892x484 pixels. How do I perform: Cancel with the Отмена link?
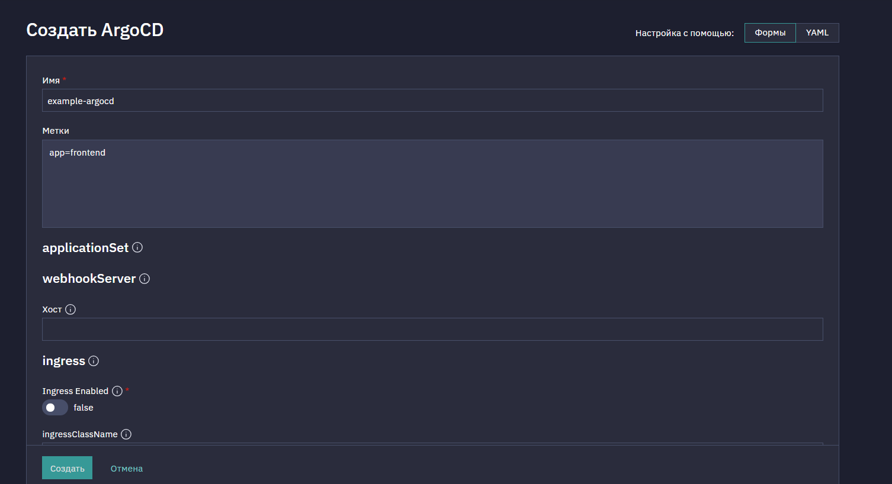(127, 469)
